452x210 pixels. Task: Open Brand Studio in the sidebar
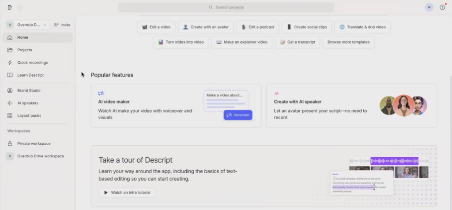point(38,90)
